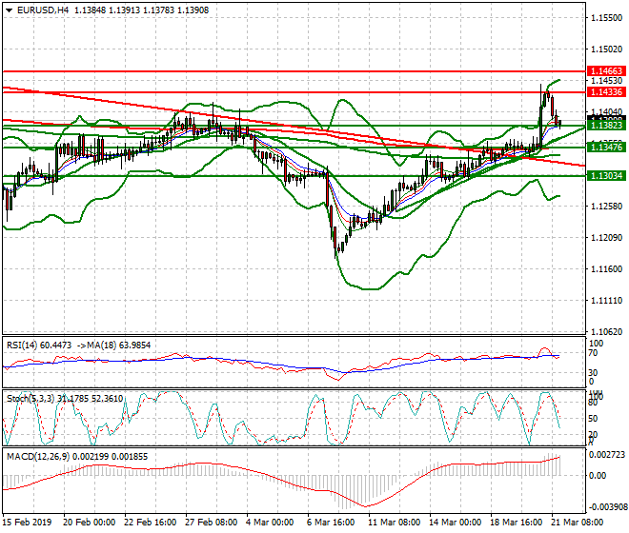
Task: Select the green 1.13034 price level label
Action: click(606, 175)
